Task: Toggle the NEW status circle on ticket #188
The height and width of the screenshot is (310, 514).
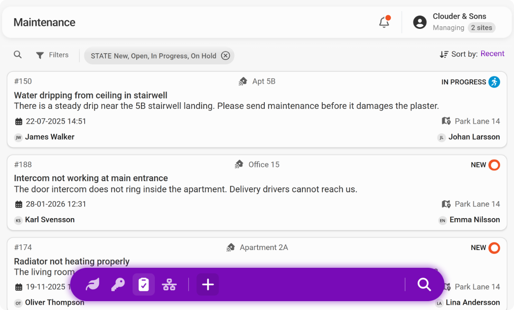Action: pyautogui.click(x=494, y=165)
